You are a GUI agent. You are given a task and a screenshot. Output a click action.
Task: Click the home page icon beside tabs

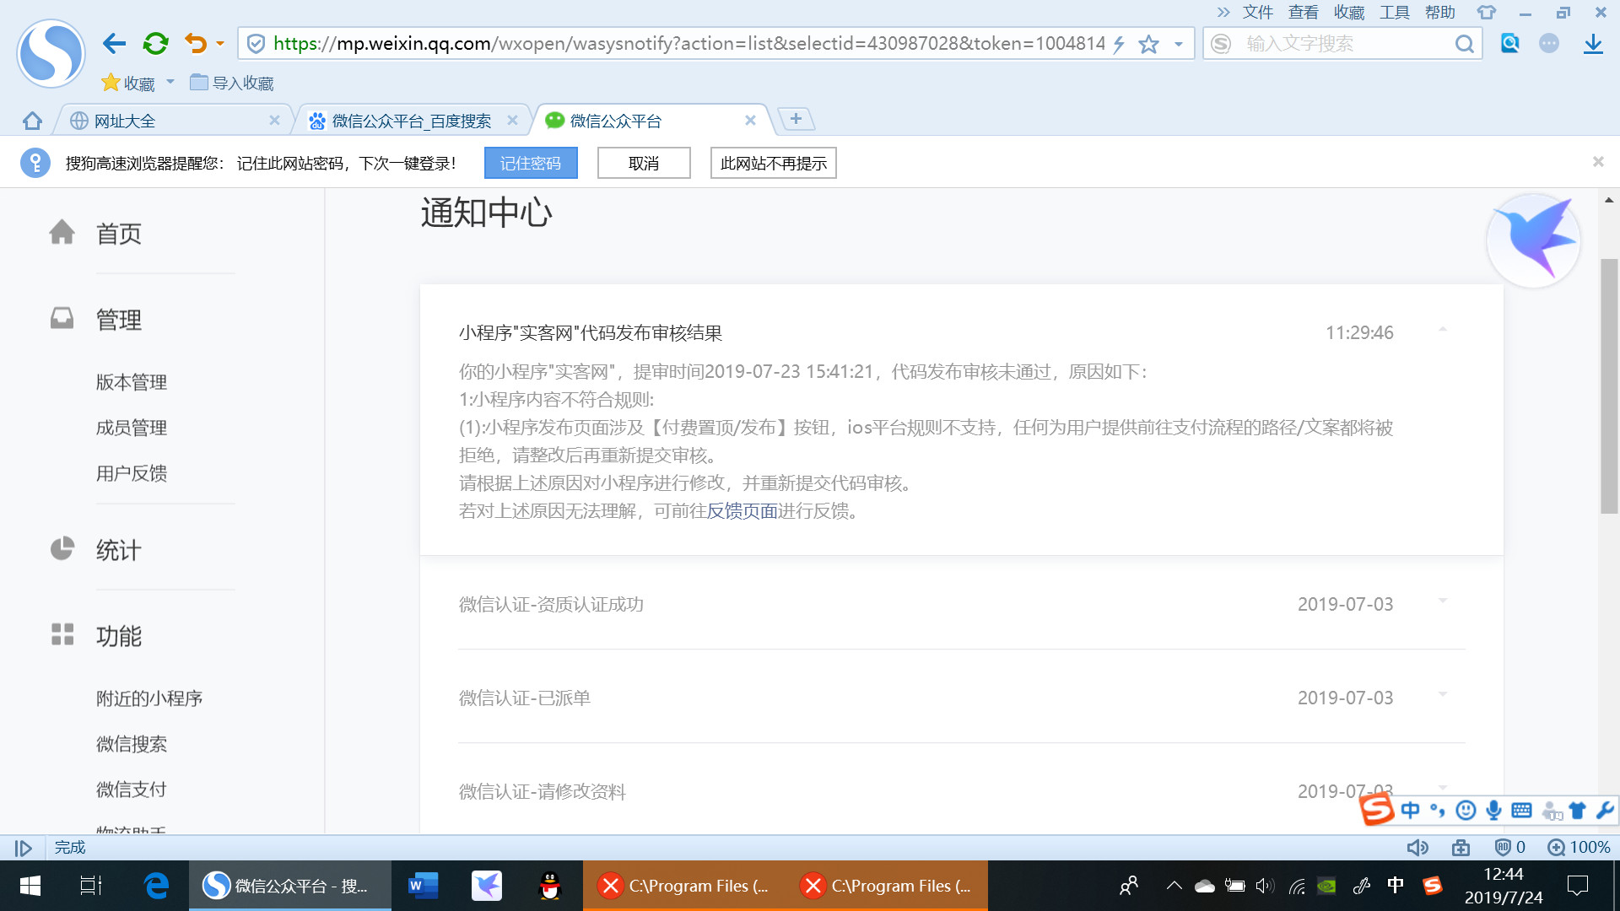pos(32,121)
